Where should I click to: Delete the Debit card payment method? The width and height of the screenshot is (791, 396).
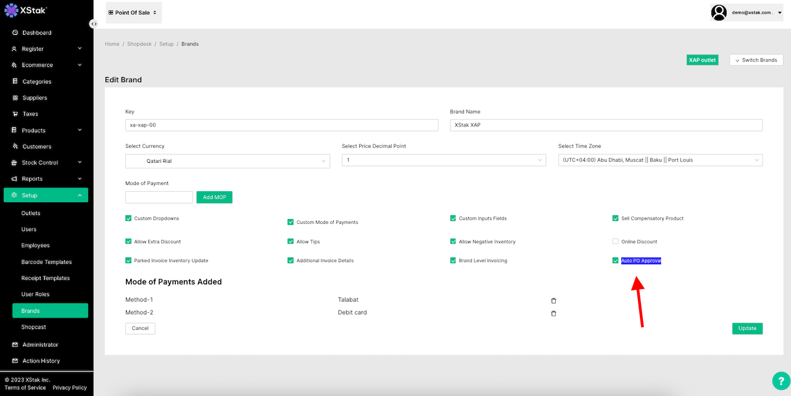coord(553,313)
